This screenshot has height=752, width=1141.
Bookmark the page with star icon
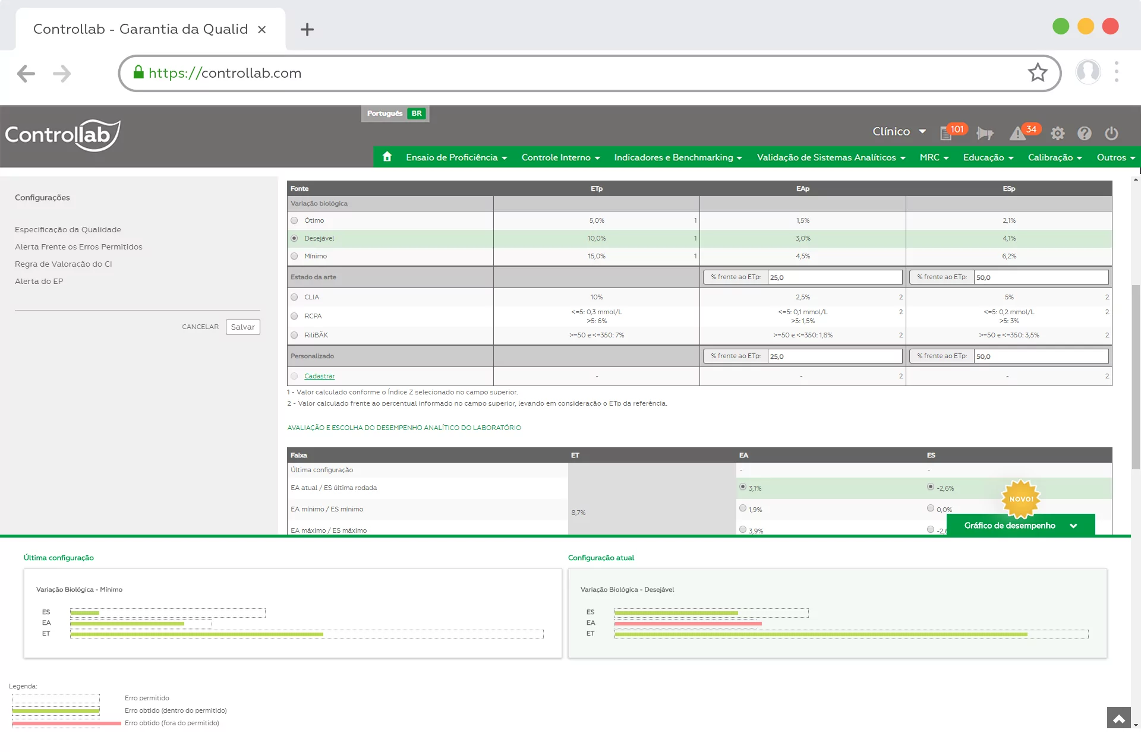(1038, 73)
